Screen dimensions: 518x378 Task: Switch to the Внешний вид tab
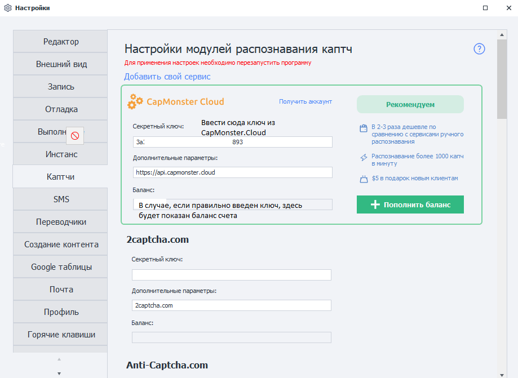pyautogui.click(x=60, y=64)
